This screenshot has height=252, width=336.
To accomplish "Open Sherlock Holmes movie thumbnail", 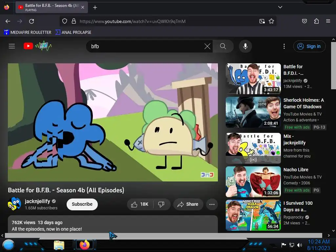I will click(253, 112).
